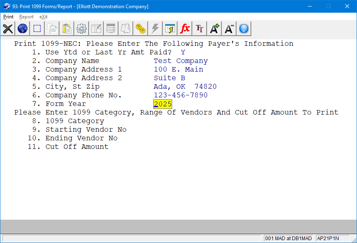Click the Company Phone No. value
The width and height of the screenshot is (357, 243).
[180, 95]
